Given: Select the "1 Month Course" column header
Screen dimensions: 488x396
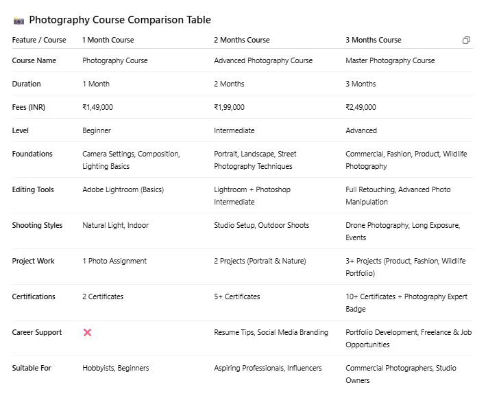Looking at the screenshot, I should 108,40.
